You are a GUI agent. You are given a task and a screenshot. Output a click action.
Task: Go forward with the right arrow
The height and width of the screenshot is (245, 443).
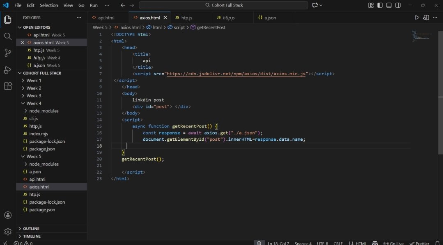click(132, 5)
